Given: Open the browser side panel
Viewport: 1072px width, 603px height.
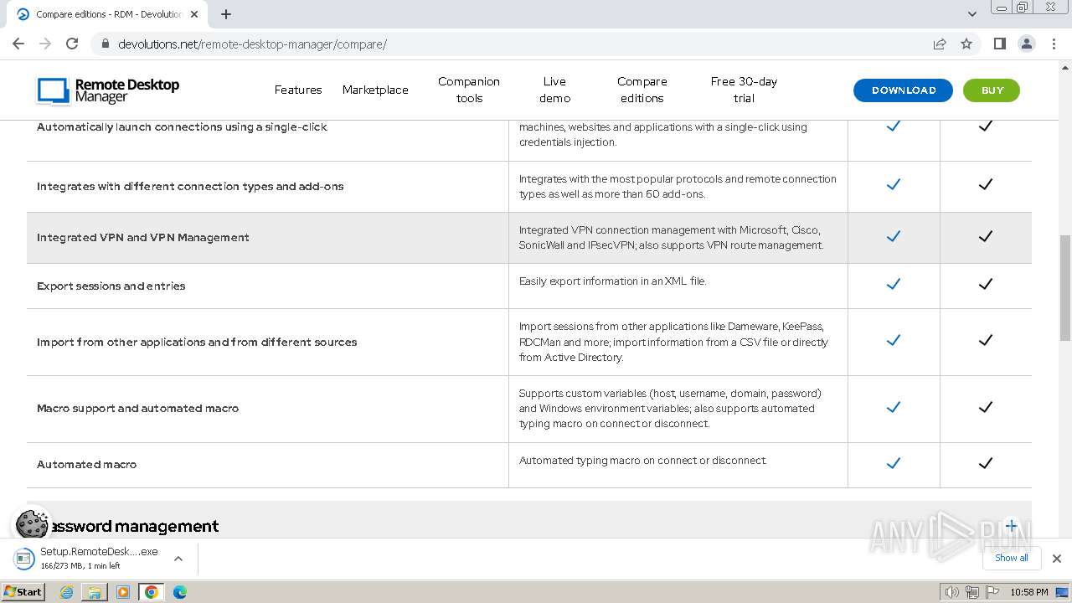Looking at the screenshot, I should coord(999,44).
